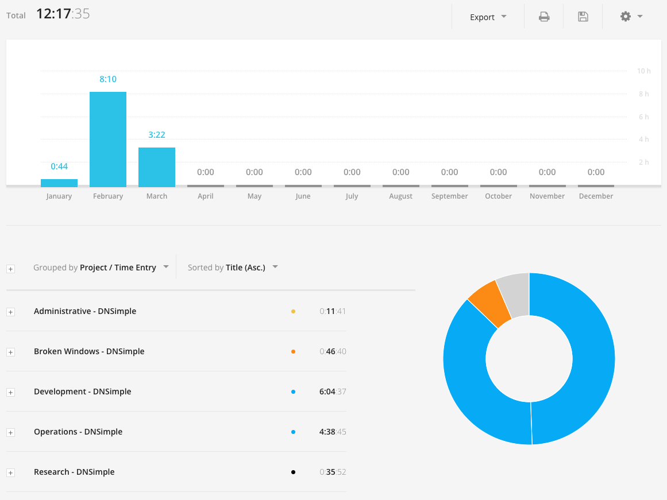Click the print report icon
Image resolution: width=667 pixels, height=500 pixels.
coord(544,17)
